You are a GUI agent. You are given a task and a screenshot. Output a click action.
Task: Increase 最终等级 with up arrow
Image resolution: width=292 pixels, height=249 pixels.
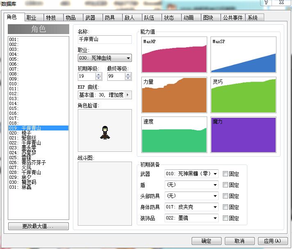tap(128, 75)
